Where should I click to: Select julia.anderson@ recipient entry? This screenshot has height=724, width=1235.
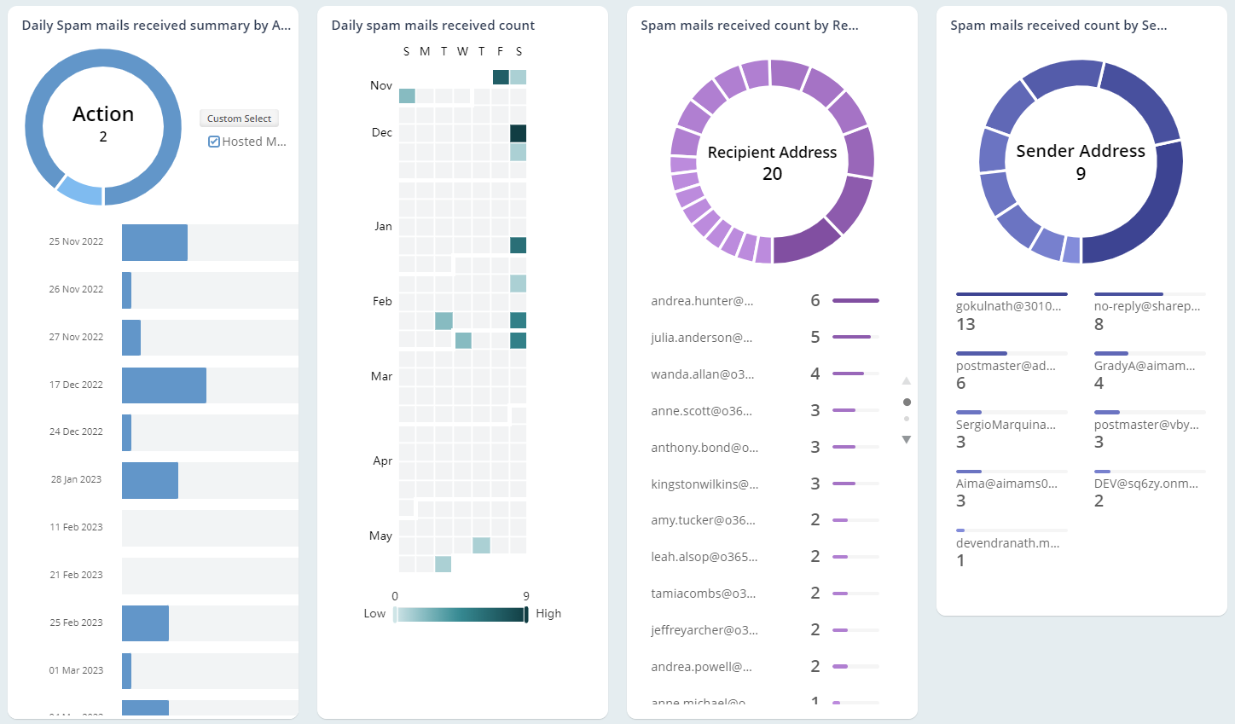point(702,338)
